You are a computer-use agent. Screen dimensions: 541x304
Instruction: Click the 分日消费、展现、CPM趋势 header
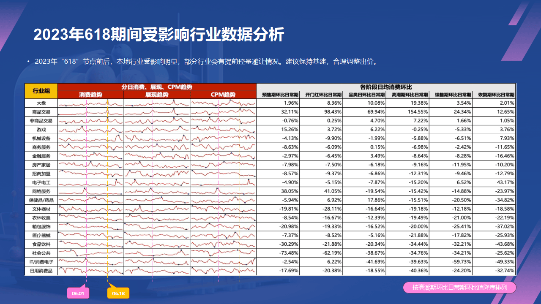(x=157, y=87)
